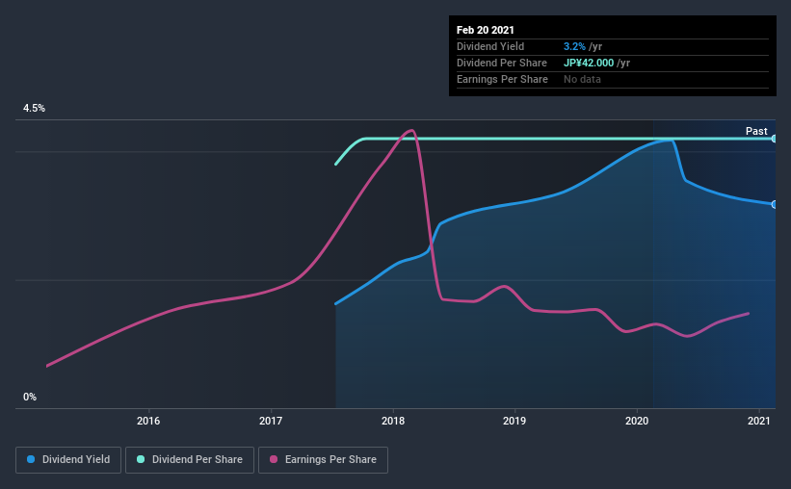Click the Dividend Per Share tooltip row label
Screen dimensions: 791x489
click(502, 63)
